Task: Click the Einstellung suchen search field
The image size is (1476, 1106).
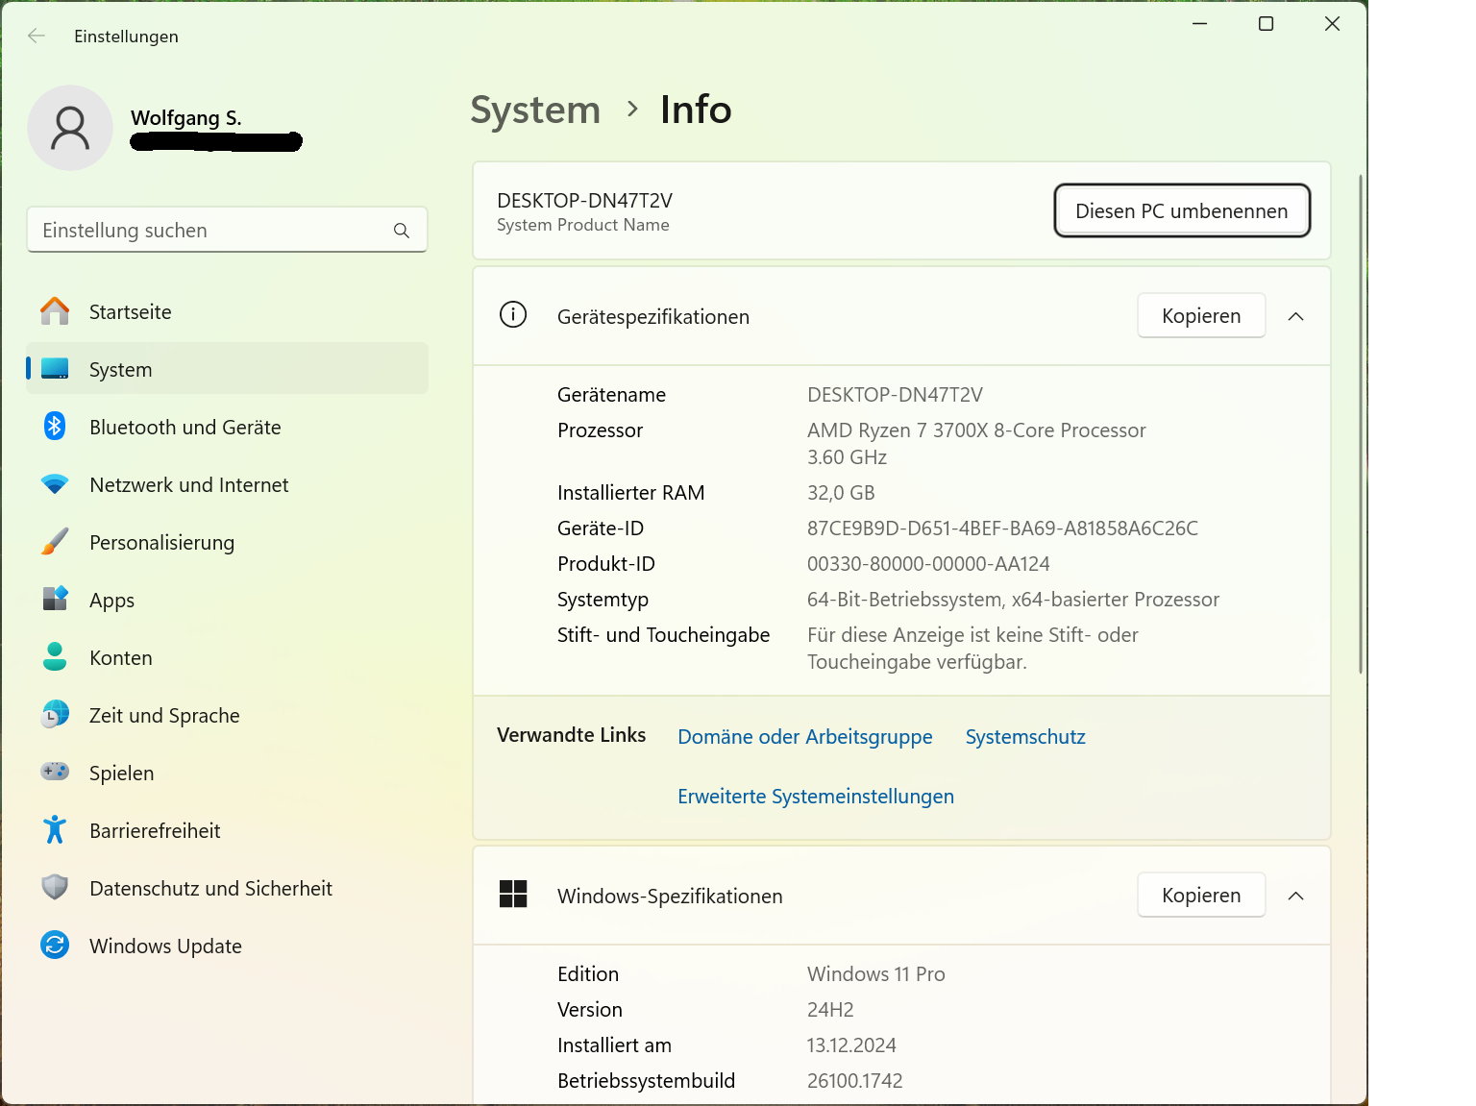Action: click(x=211, y=231)
